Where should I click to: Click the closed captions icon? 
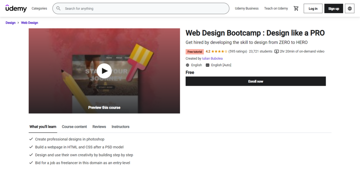207,65
